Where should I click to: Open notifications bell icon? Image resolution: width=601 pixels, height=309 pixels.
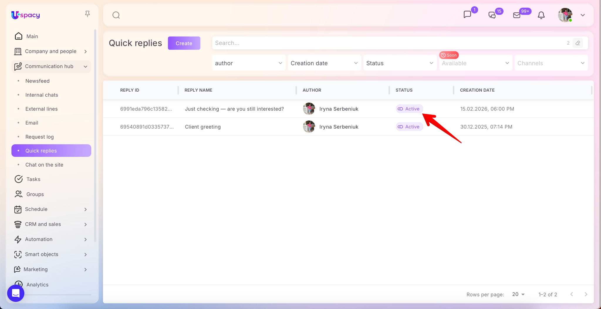click(541, 15)
